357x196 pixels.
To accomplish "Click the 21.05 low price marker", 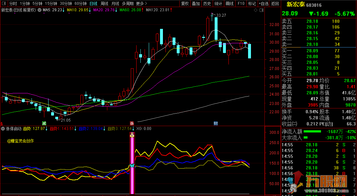I will (x=66, y=120).
